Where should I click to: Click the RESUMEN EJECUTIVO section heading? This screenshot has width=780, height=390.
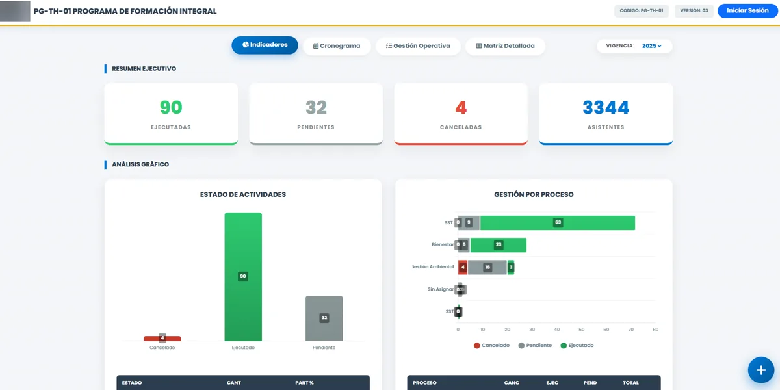(x=144, y=68)
